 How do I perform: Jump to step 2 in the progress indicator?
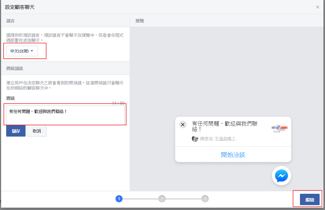tap(162, 199)
